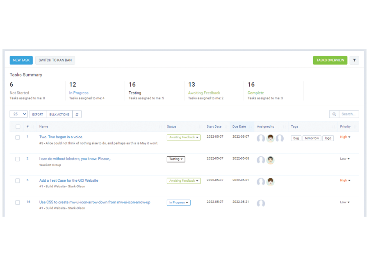Expand the High priority dropdown for task 1
The height and width of the screenshot is (266, 369).
pos(345,137)
